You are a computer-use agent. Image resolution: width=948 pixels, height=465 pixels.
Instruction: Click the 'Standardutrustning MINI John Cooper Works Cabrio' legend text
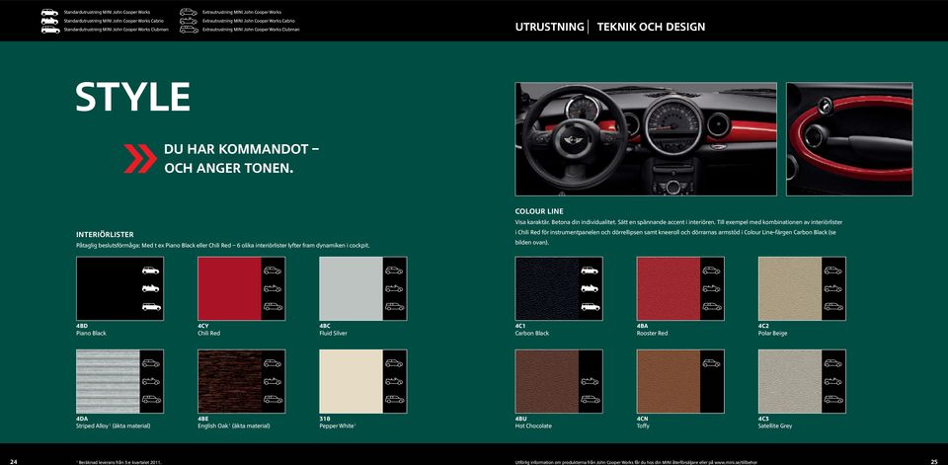tap(114, 21)
